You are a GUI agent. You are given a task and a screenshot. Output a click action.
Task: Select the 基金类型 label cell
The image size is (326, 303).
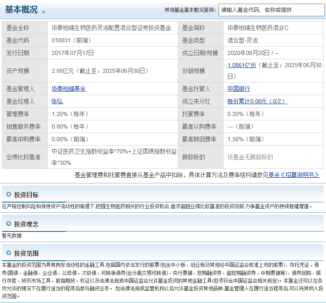[201, 40]
